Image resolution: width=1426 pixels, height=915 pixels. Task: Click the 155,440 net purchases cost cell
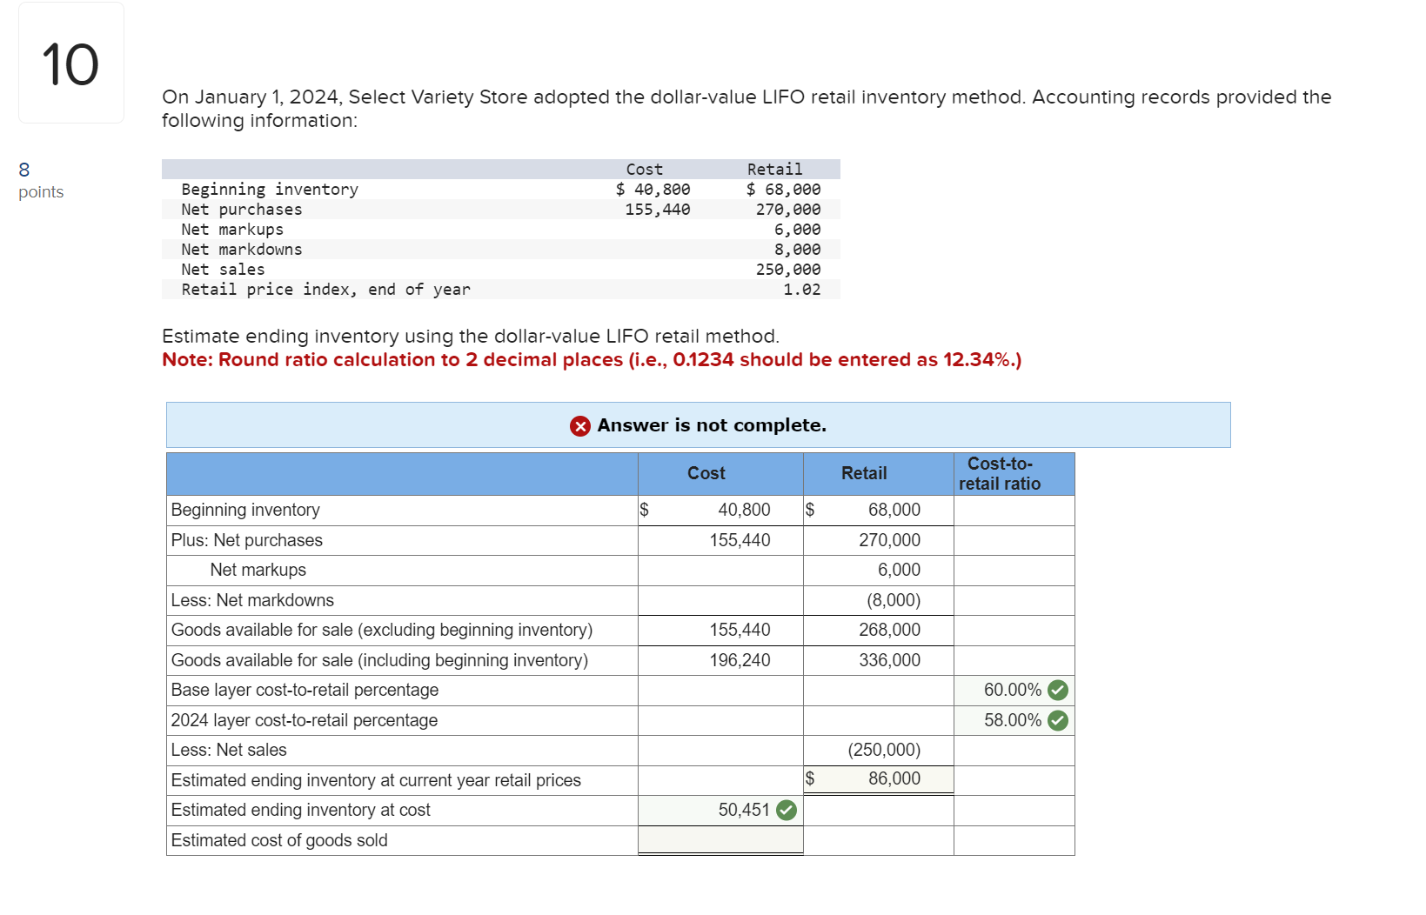[x=720, y=540]
